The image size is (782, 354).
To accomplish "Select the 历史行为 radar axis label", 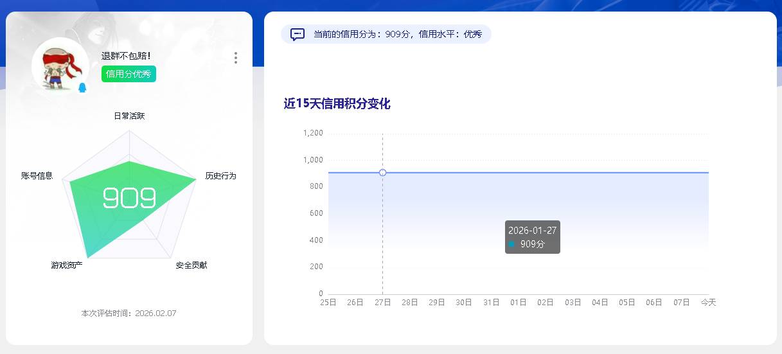I will coord(221,176).
